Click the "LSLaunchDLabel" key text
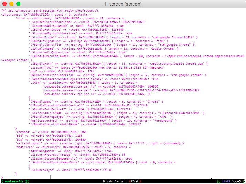The height and width of the screenshot is (184, 246). 43,37
